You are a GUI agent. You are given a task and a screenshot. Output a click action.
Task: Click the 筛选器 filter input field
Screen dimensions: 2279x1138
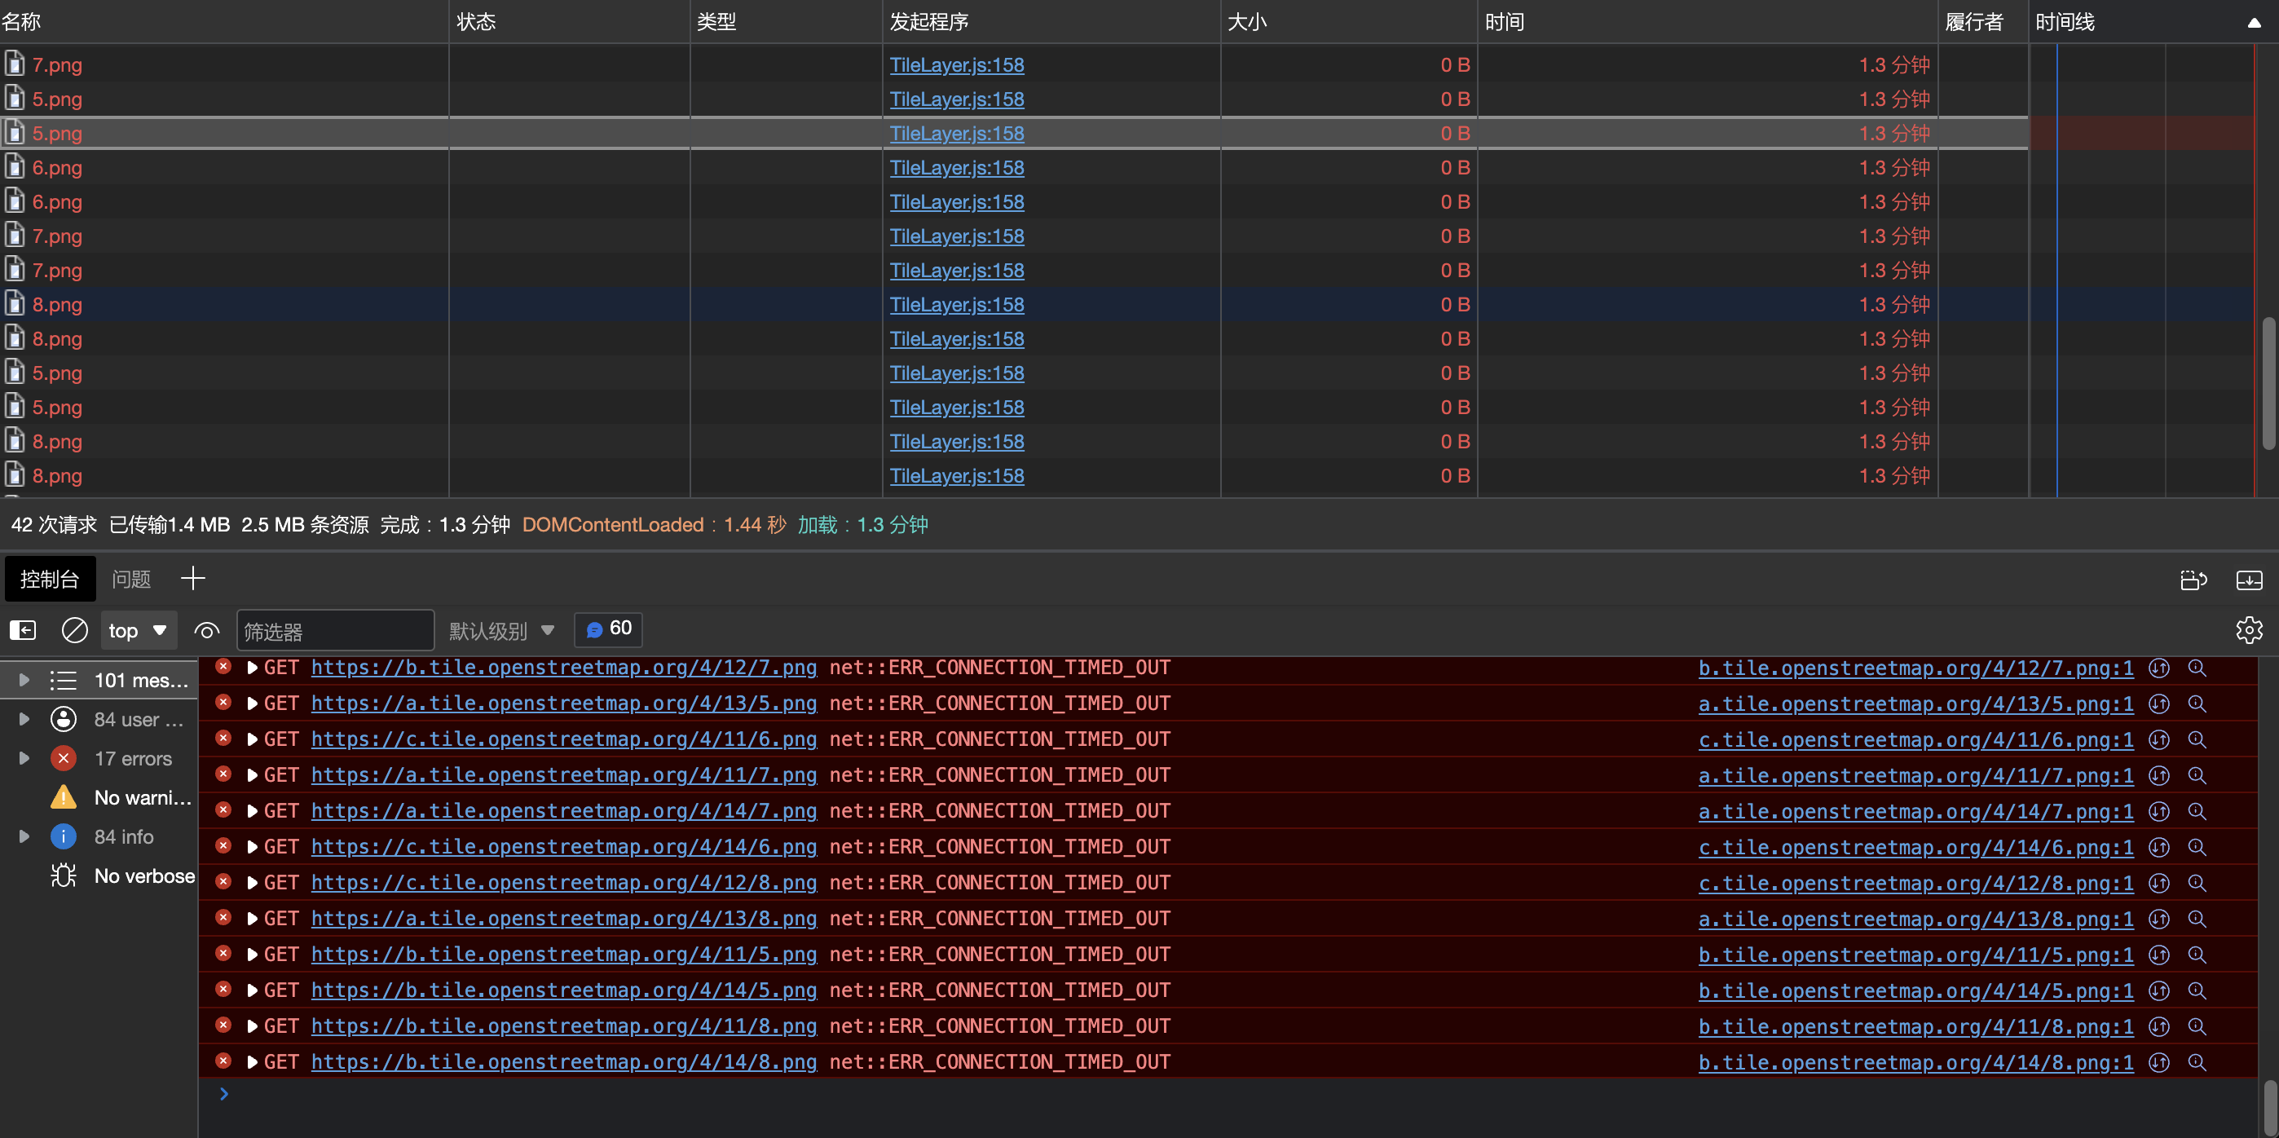pos(334,630)
